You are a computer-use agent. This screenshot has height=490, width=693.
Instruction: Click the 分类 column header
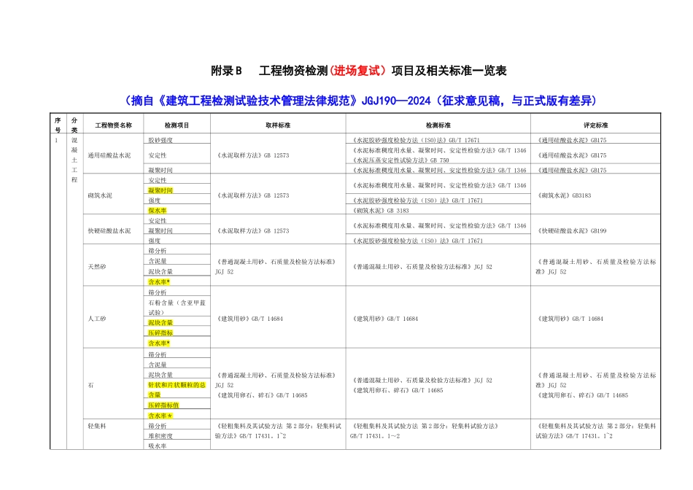coord(74,125)
